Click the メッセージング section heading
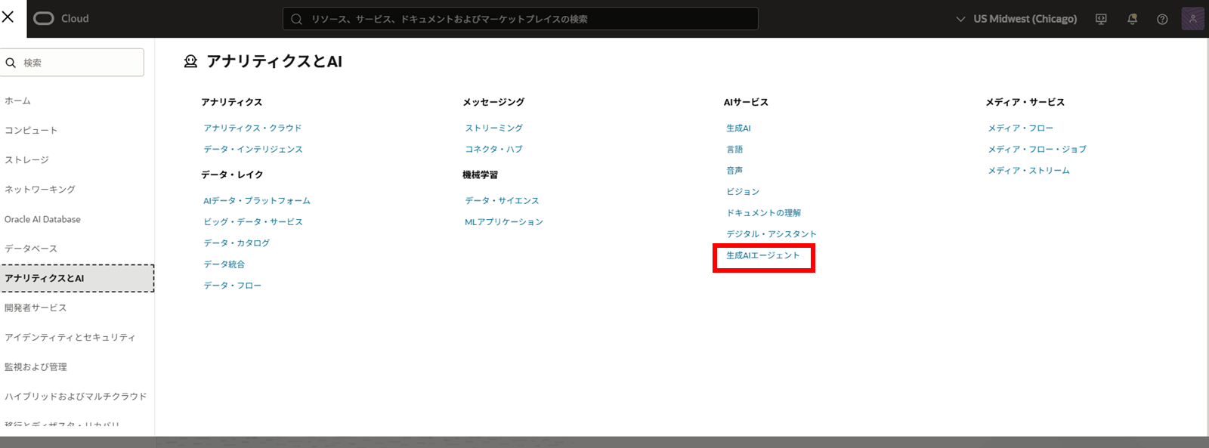Image resolution: width=1209 pixels, height=448 pixels. (493, 102)
